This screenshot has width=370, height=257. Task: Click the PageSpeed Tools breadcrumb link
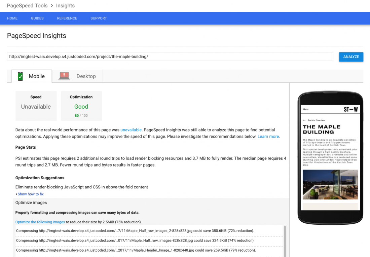click(x=27, y=6)
